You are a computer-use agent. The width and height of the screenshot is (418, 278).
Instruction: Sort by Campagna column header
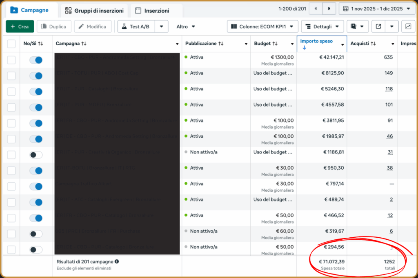pos(71,44)
